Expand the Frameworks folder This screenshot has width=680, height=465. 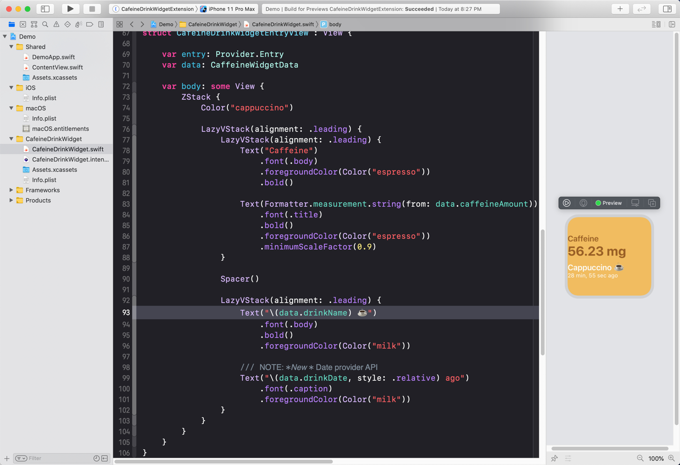pyautogui.click(x=11, y=190)
